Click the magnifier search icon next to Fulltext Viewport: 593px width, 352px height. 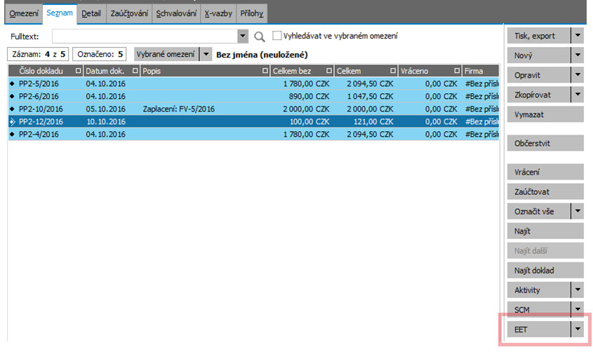259,36
